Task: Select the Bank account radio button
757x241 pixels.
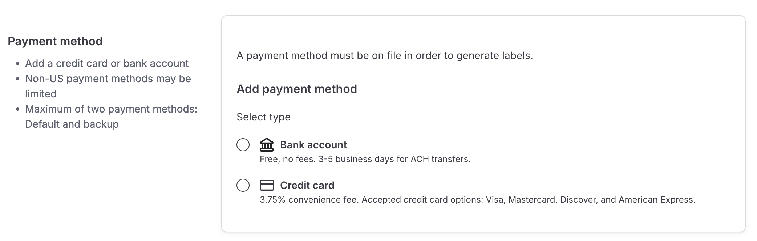Action: pos(243,145)
